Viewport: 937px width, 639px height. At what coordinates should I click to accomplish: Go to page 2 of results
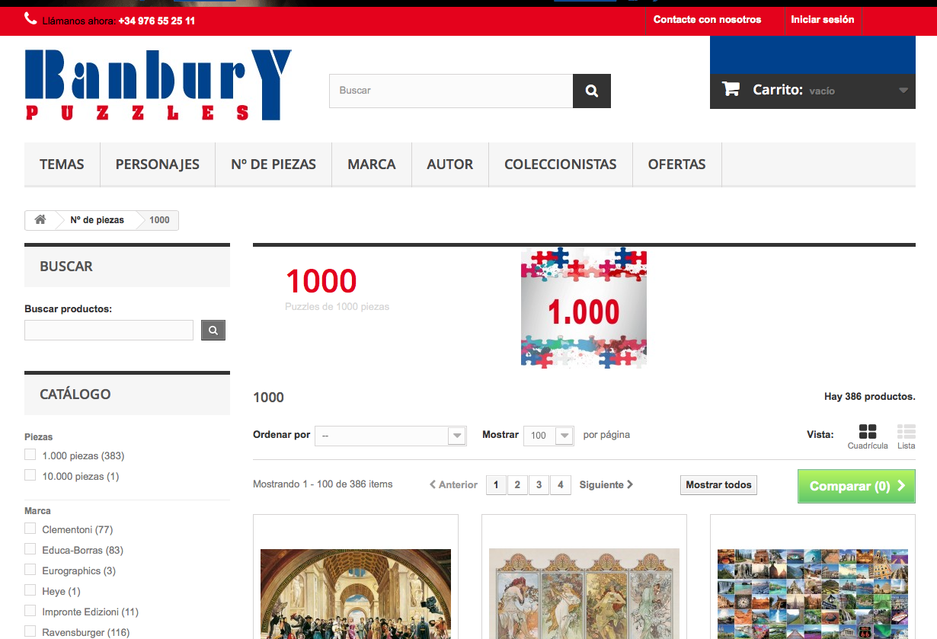click(x=517, y=485)
